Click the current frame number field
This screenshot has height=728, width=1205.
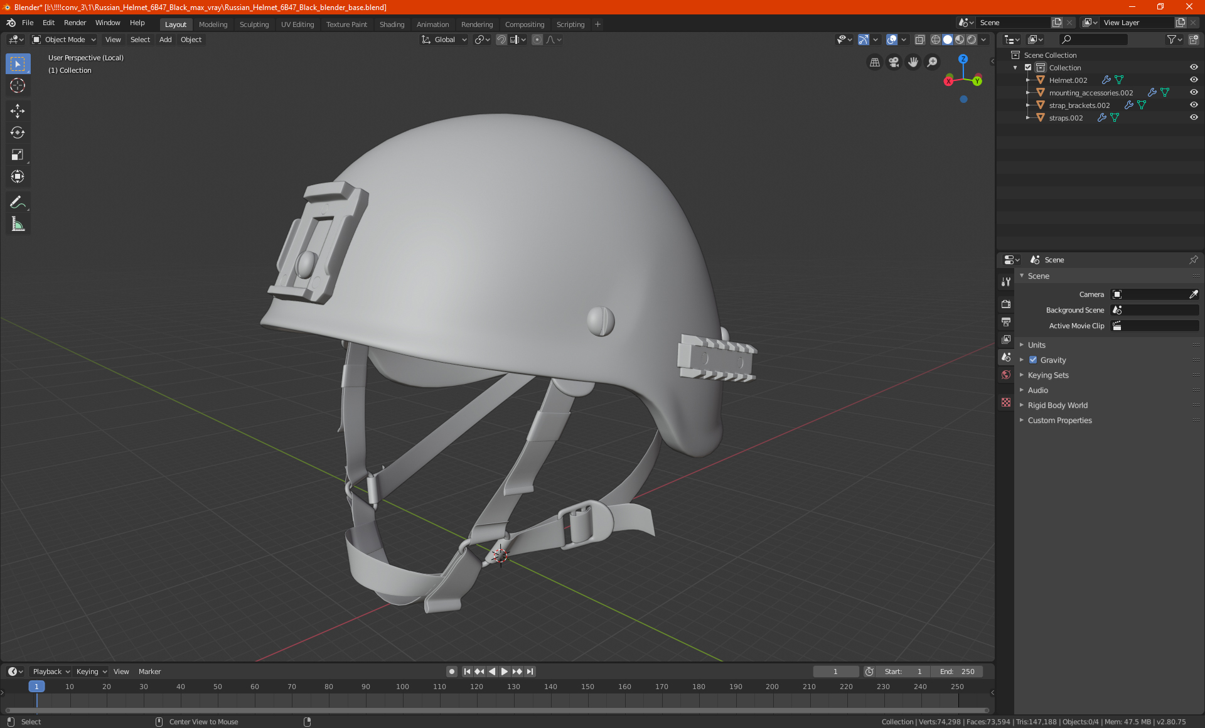tap(835, 672)
